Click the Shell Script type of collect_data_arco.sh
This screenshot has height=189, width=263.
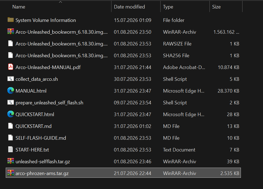point(175,79)
